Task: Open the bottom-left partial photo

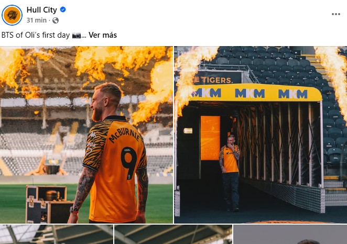Action: coord(56,234)
